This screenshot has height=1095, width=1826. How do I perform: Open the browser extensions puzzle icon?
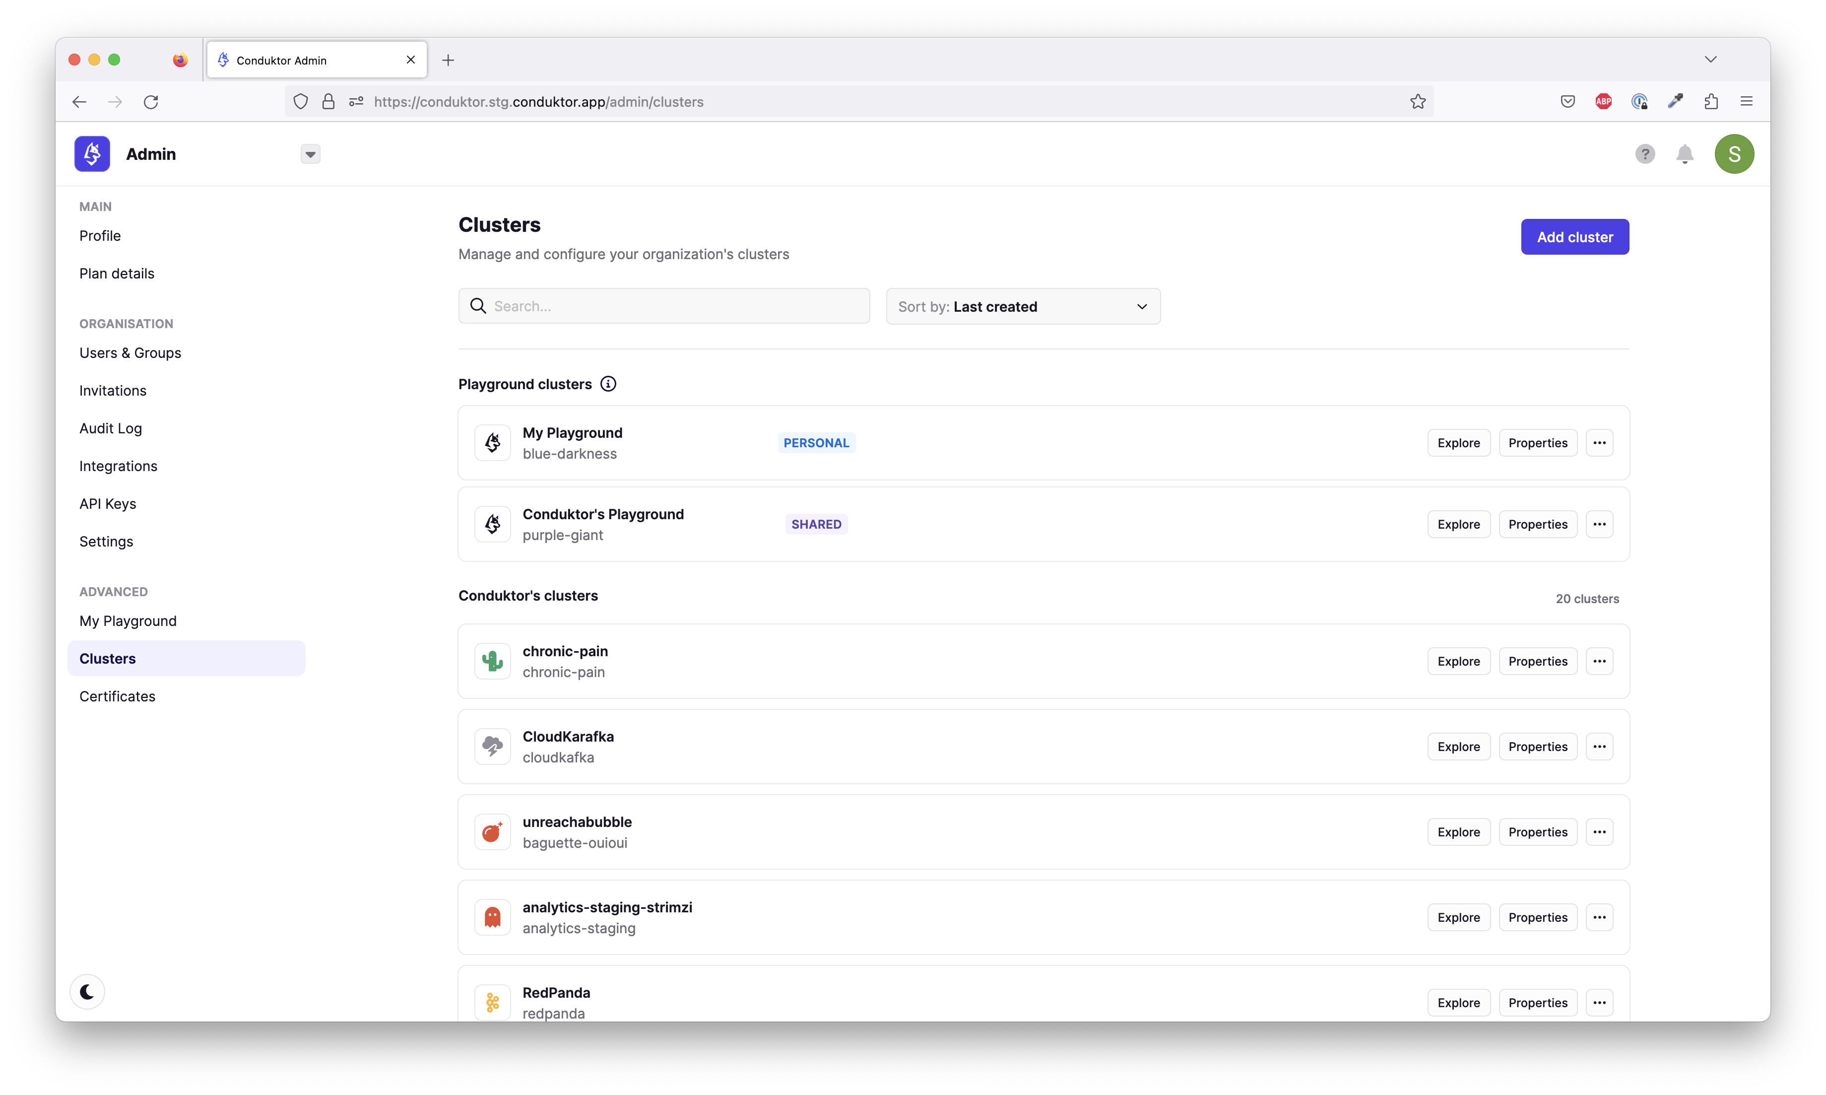(1711, 102)
